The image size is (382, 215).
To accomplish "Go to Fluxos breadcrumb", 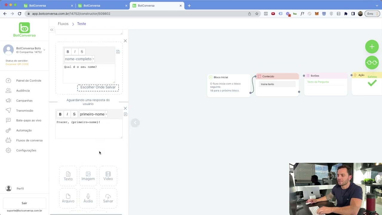I will pyautogui.click(x=63, y=24).
